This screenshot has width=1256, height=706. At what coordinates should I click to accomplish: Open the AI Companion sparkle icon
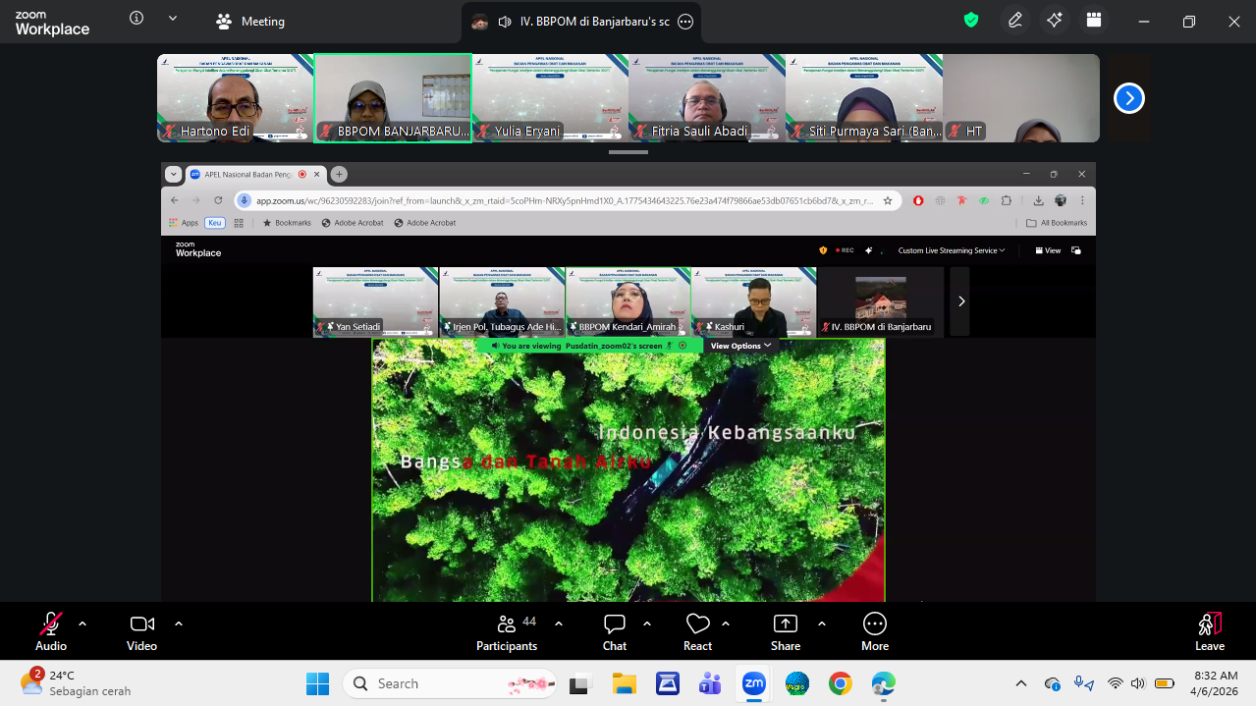[1055, 21]
